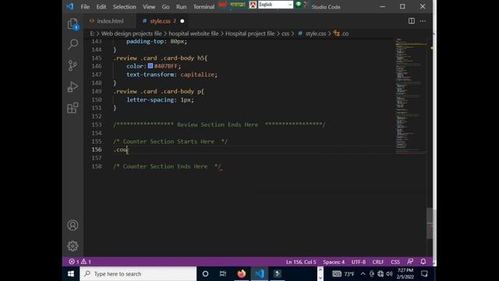Image resolution: width=499 pixels, height=281 pixels.
Task: Click the 'css' folder breadcrumb
Action: pyautogui.click(x=285, y=34)
